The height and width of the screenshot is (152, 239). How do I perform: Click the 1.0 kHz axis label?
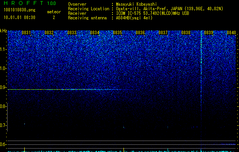(3, 68)
